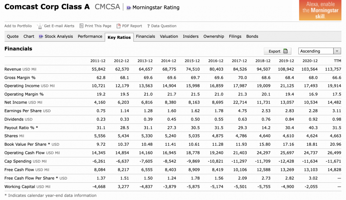The image size is (346, 200).
Task: Click the Export spreadsheet icon
Action: [285, 51]
